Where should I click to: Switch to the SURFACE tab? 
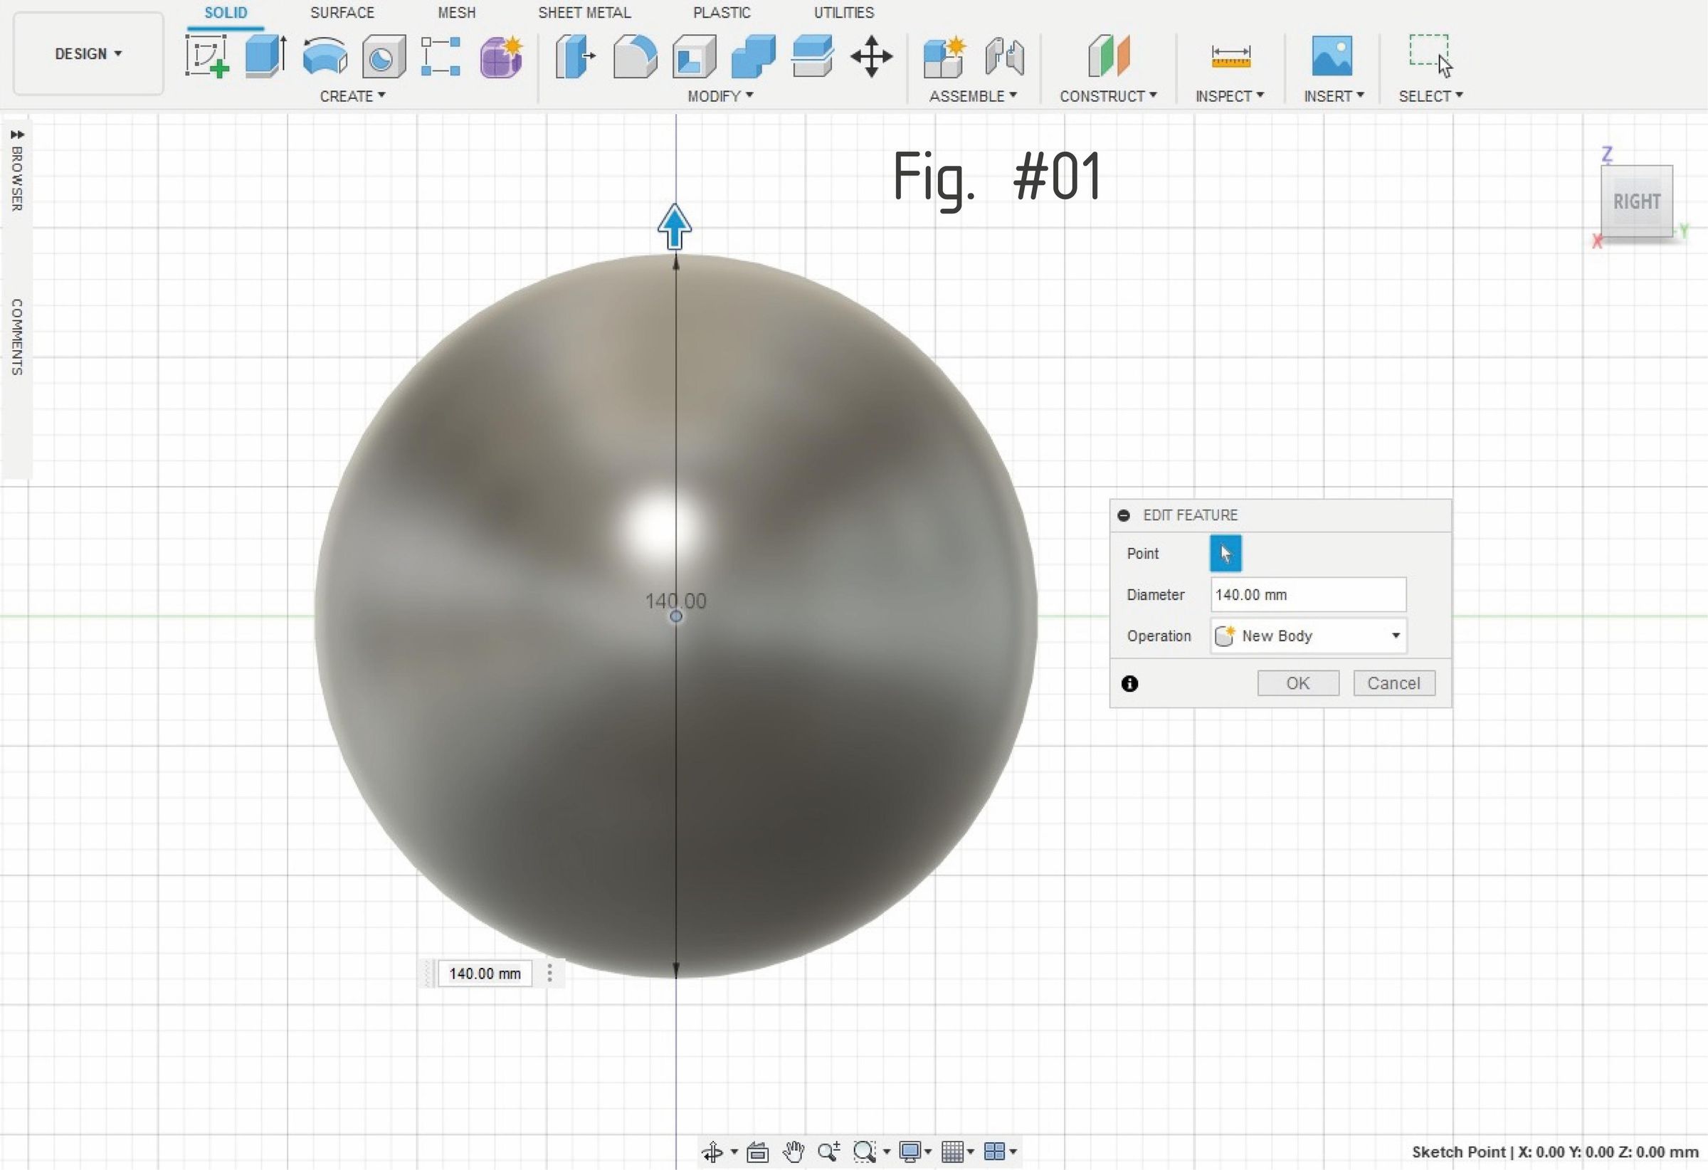click(x=342, y=13)
